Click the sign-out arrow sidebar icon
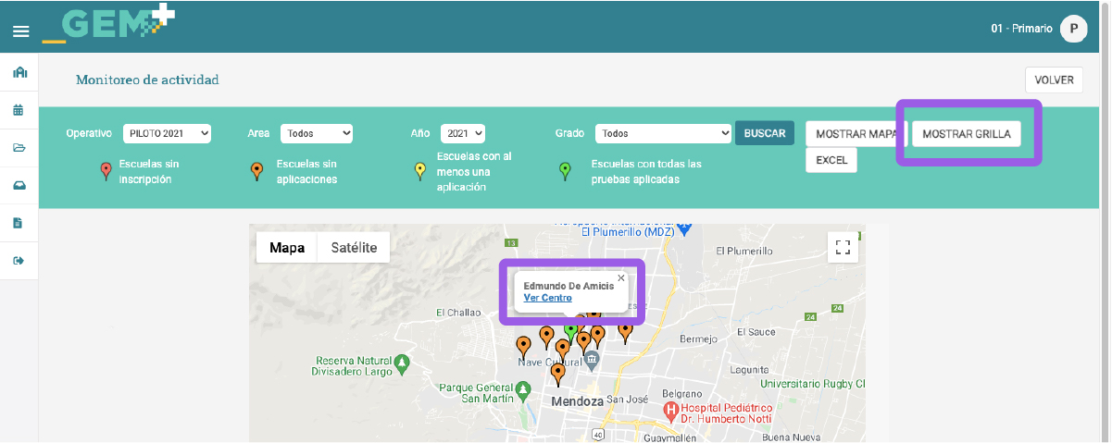 [19, 260]
